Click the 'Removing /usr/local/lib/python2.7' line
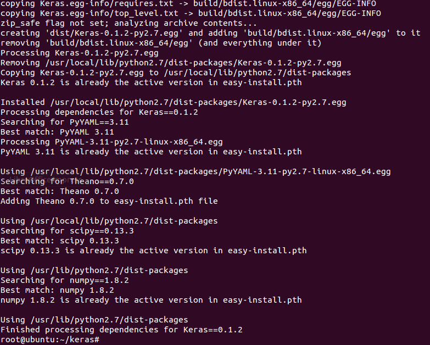Screen dimensions: 430x345 171,63
